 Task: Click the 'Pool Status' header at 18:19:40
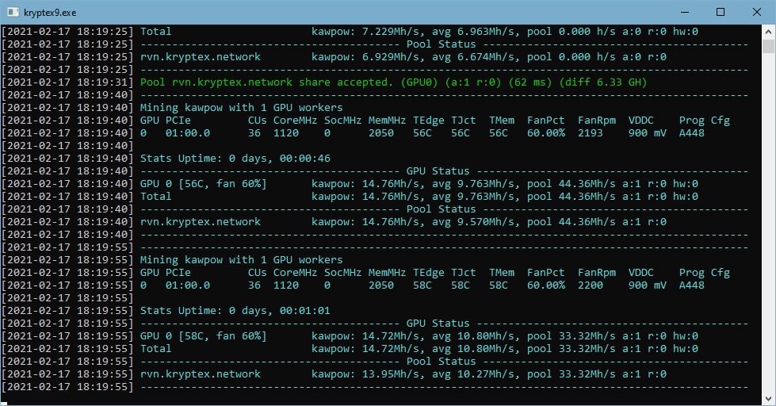coord(441,209)
